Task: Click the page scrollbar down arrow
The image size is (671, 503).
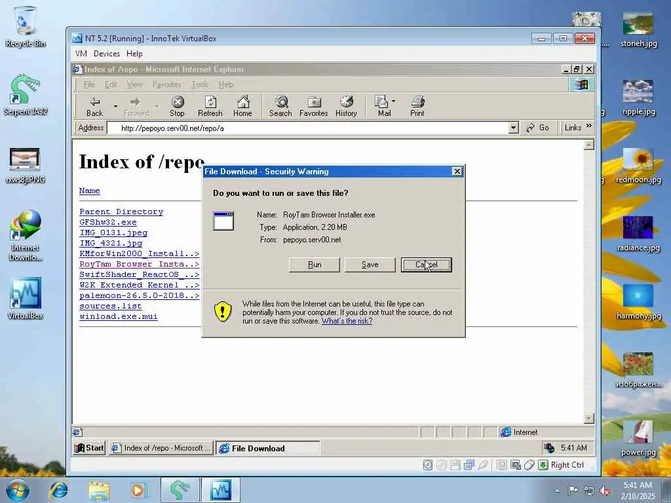Action: [589, 418]
